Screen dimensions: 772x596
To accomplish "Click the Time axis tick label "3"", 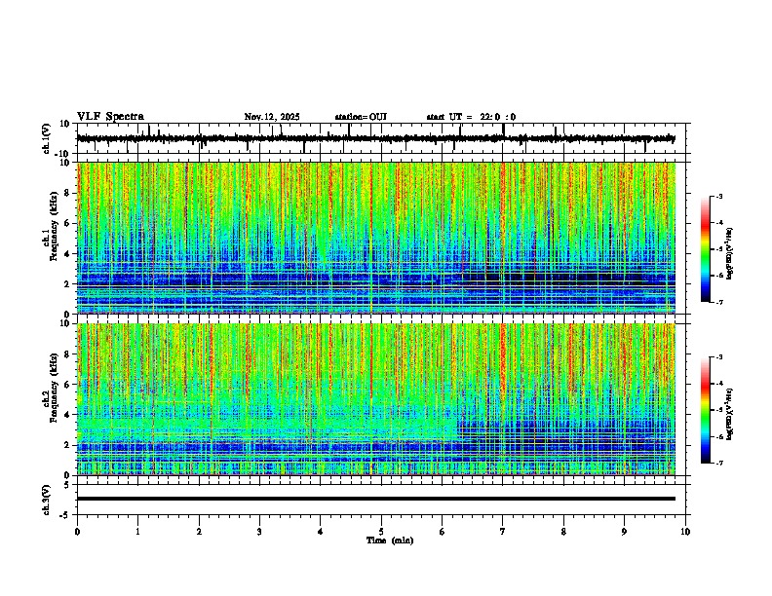I will click(259, 532).
